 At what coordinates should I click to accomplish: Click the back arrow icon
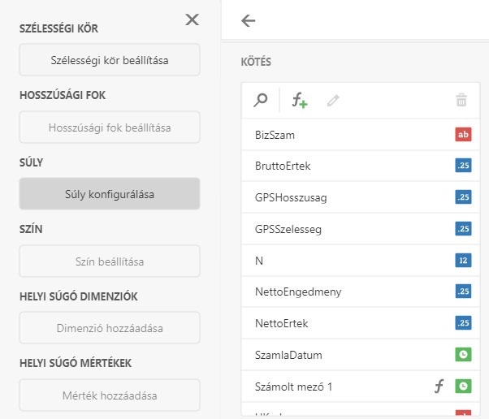click(249, 21)
